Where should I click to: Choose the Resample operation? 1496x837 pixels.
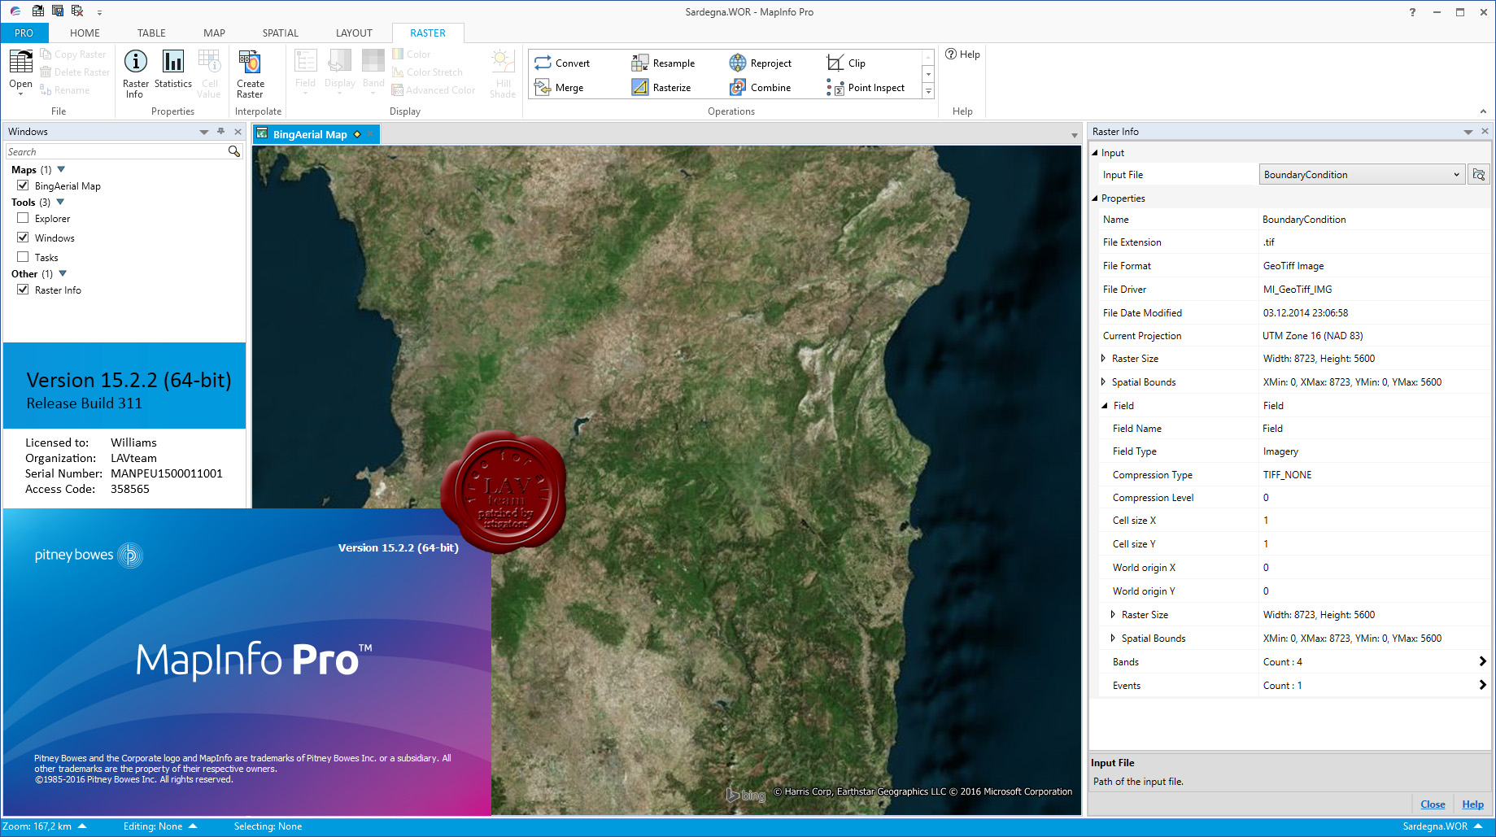coord(663,63)
